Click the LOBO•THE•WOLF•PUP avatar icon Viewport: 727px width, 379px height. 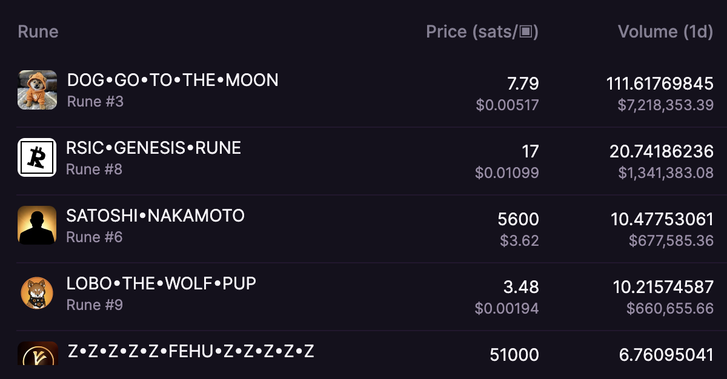pos(37,293)
